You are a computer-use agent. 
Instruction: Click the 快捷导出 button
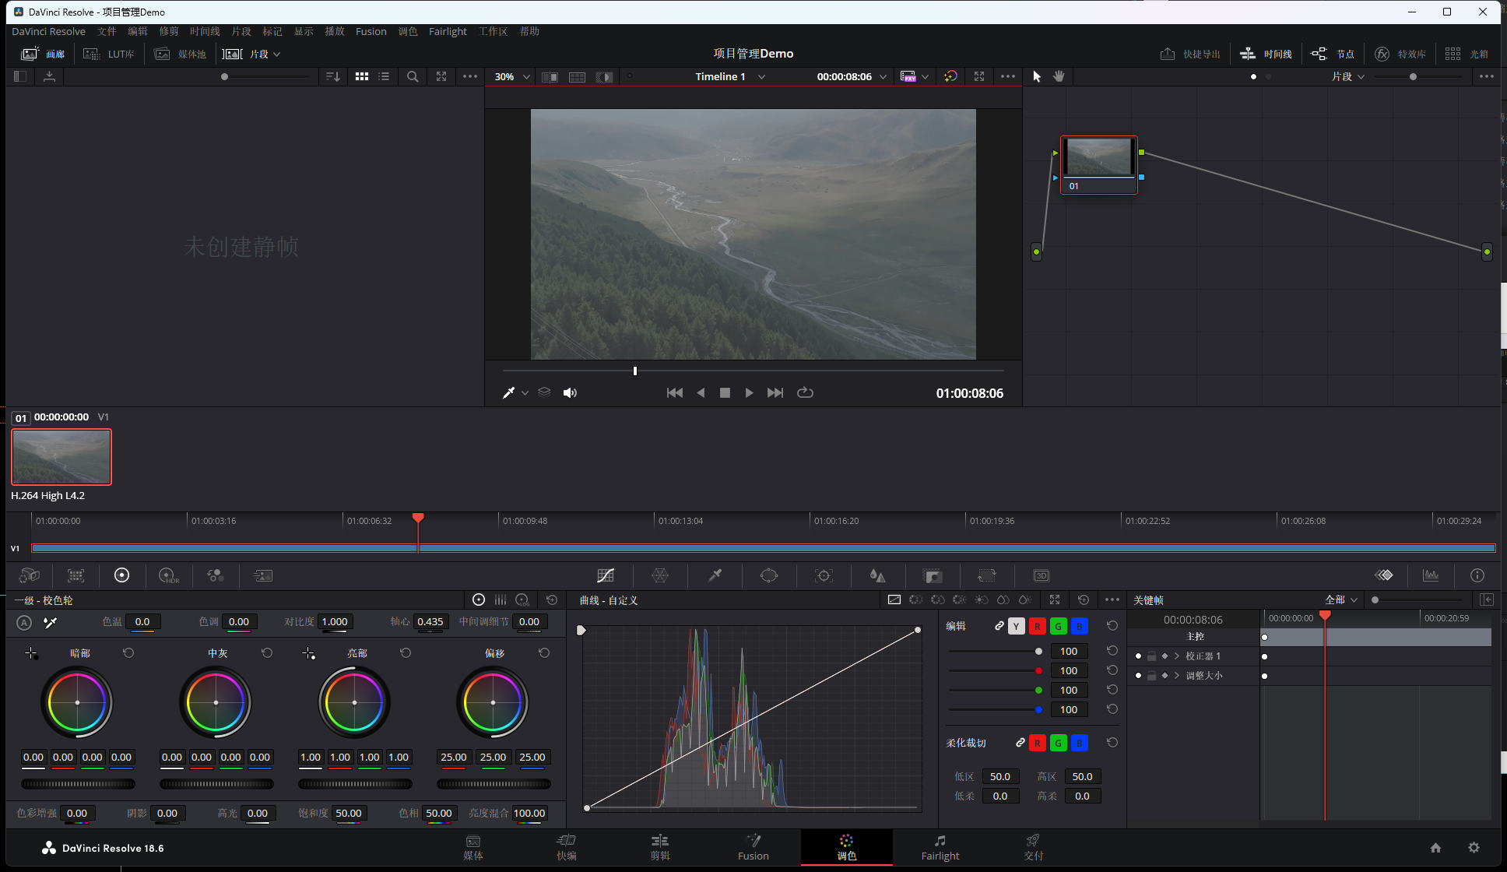click(x=1190, y=54)
